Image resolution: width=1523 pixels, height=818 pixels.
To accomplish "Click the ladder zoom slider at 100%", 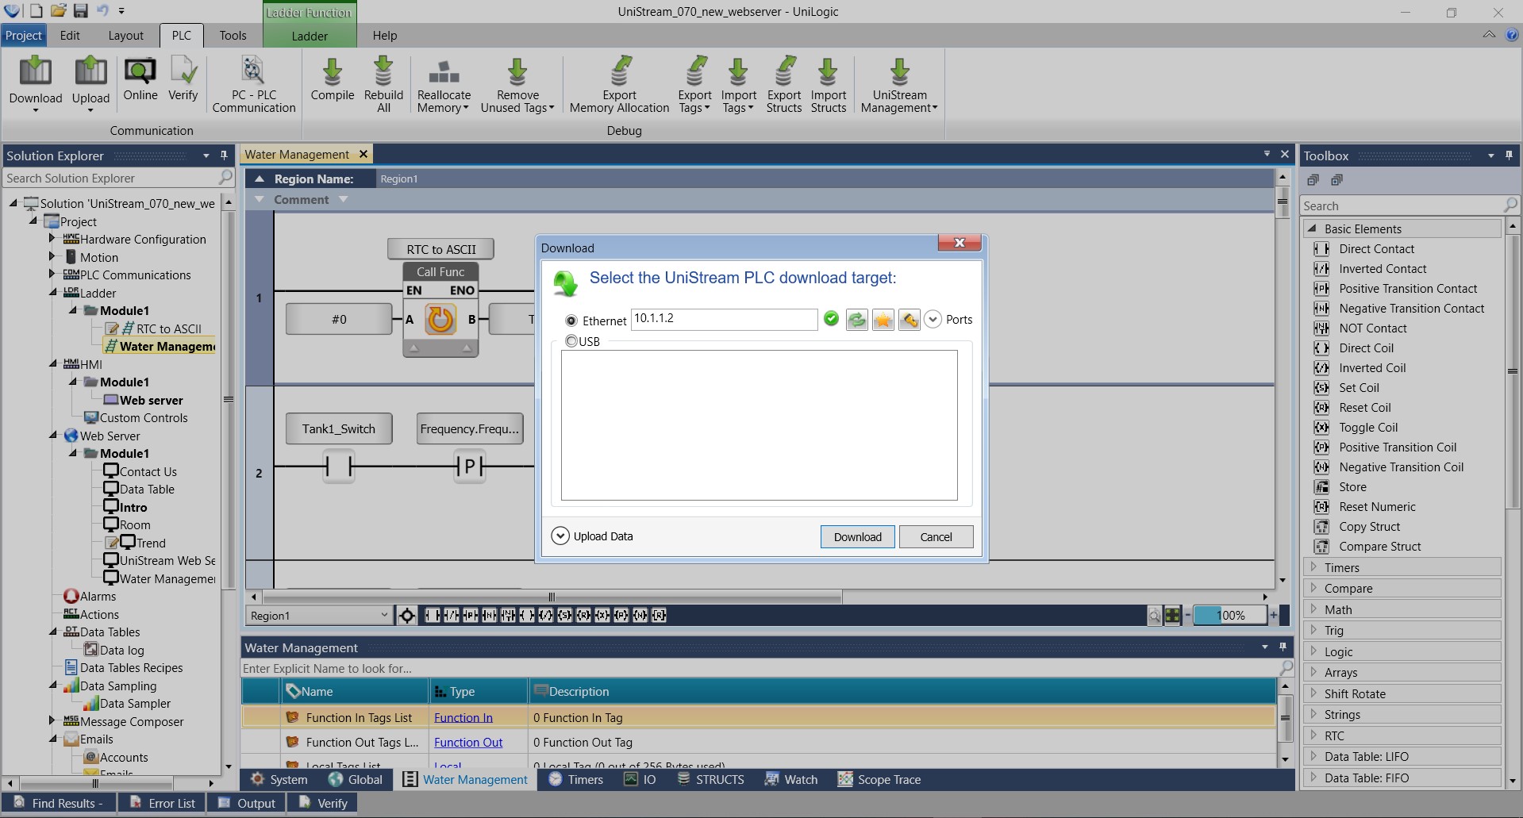I will pyautogui.click(x=1230, y=616).
